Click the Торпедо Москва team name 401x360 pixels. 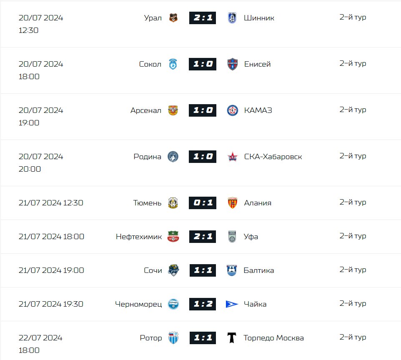click(273, 338)
